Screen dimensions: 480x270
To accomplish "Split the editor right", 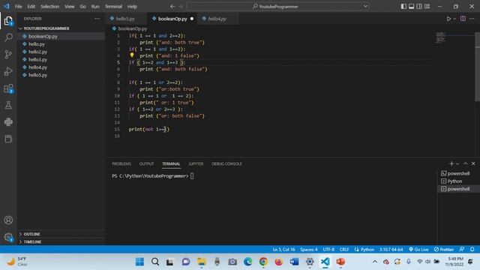I will (463, 19).
